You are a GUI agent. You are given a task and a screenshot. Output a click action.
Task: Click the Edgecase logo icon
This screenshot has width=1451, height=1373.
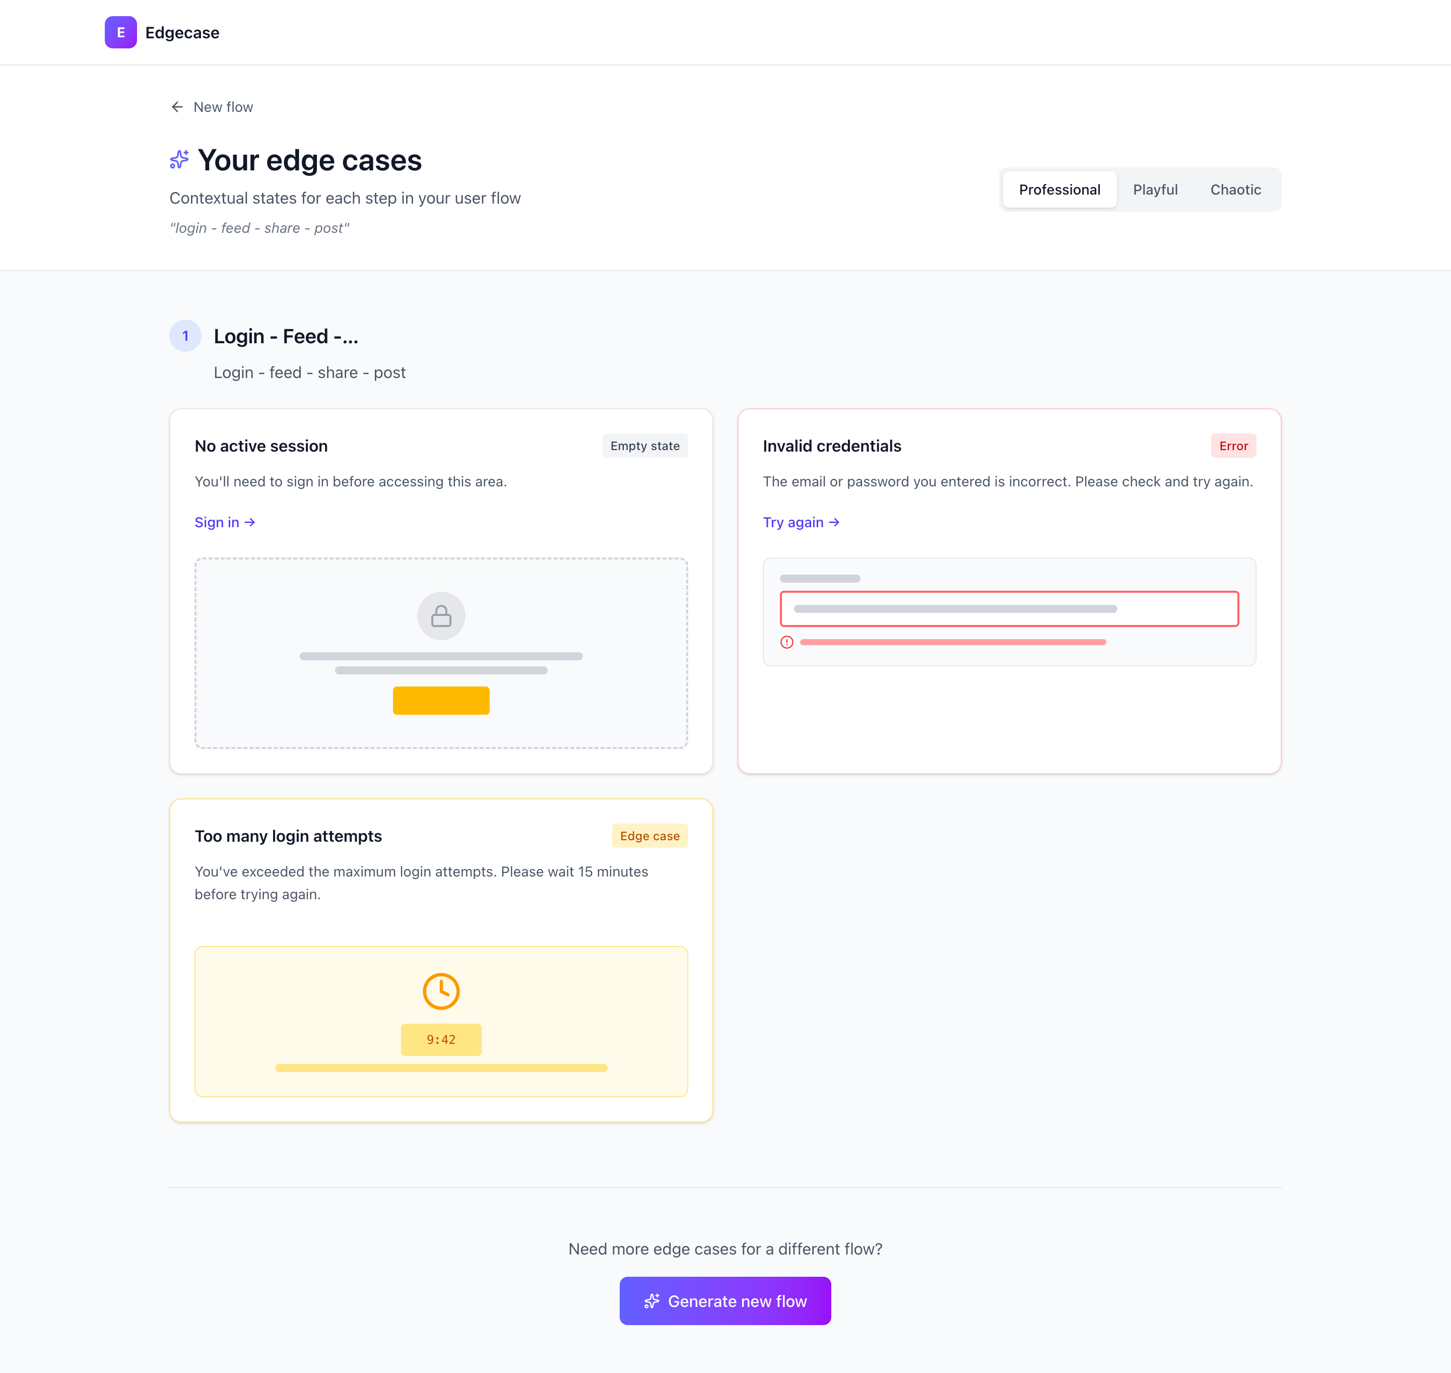pyautogui.click(x=121, y=32)
